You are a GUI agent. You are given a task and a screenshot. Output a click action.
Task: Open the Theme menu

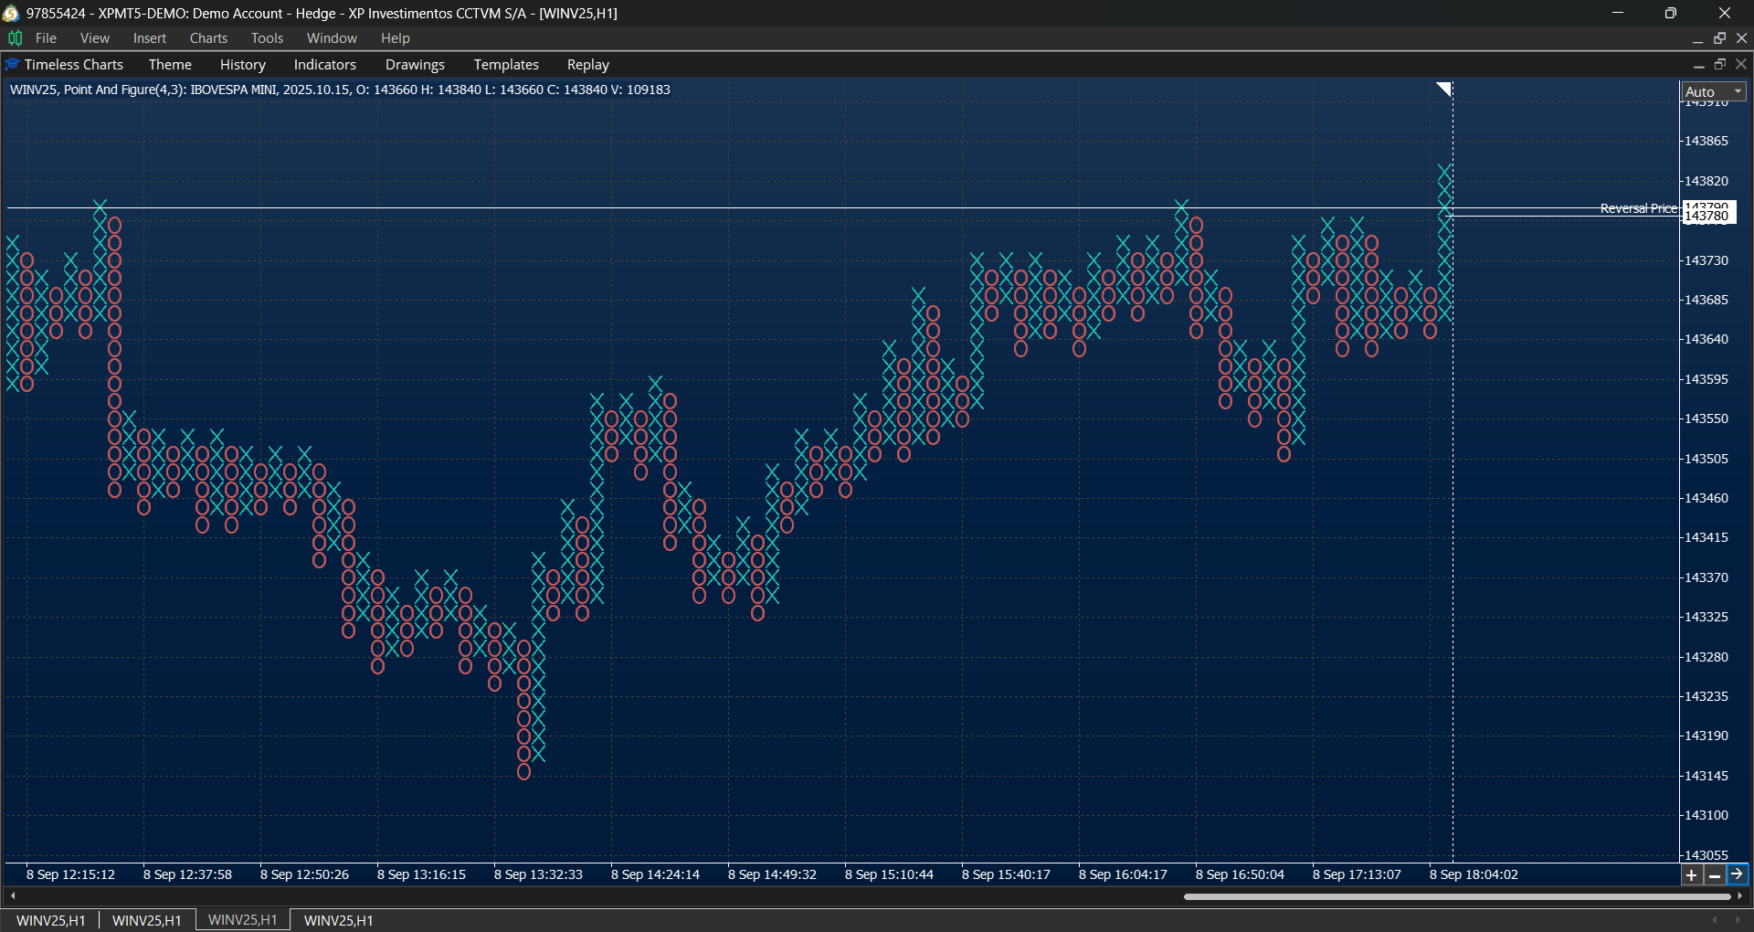point(170,65)
